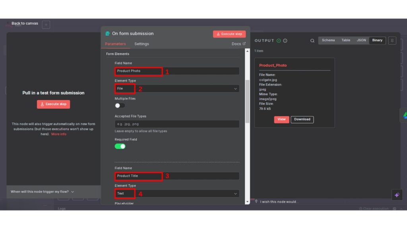407x229 pixels.
Task: Click the Download button for Product_Photo
Action: click(x=302, y=119)
